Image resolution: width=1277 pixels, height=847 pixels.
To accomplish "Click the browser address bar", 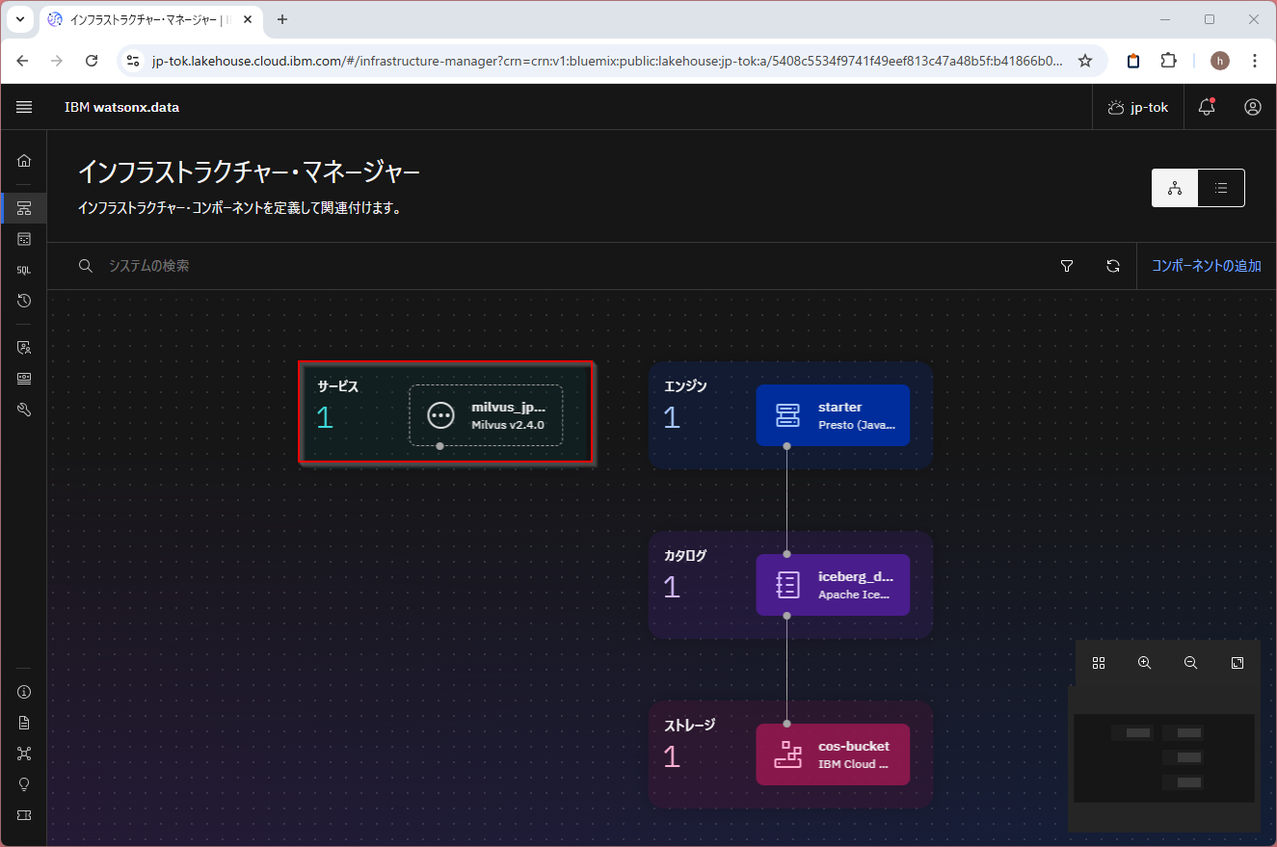I will (607, 61).
